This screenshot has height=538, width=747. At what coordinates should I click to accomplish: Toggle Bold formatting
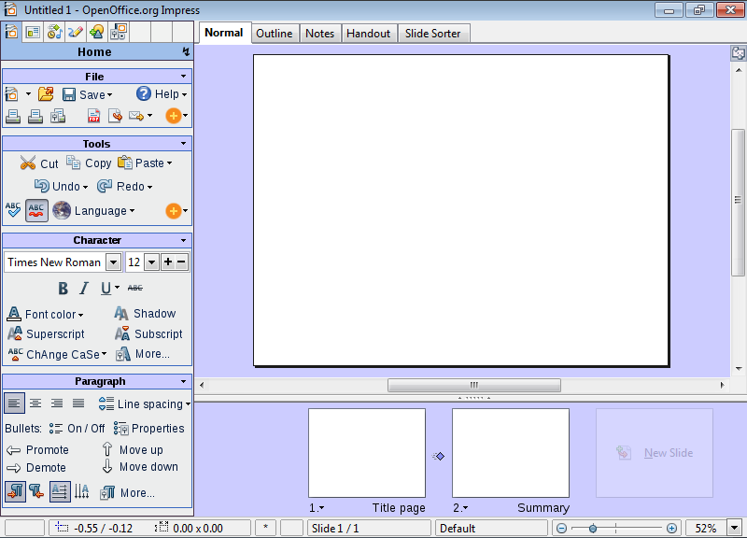(63, 289)
